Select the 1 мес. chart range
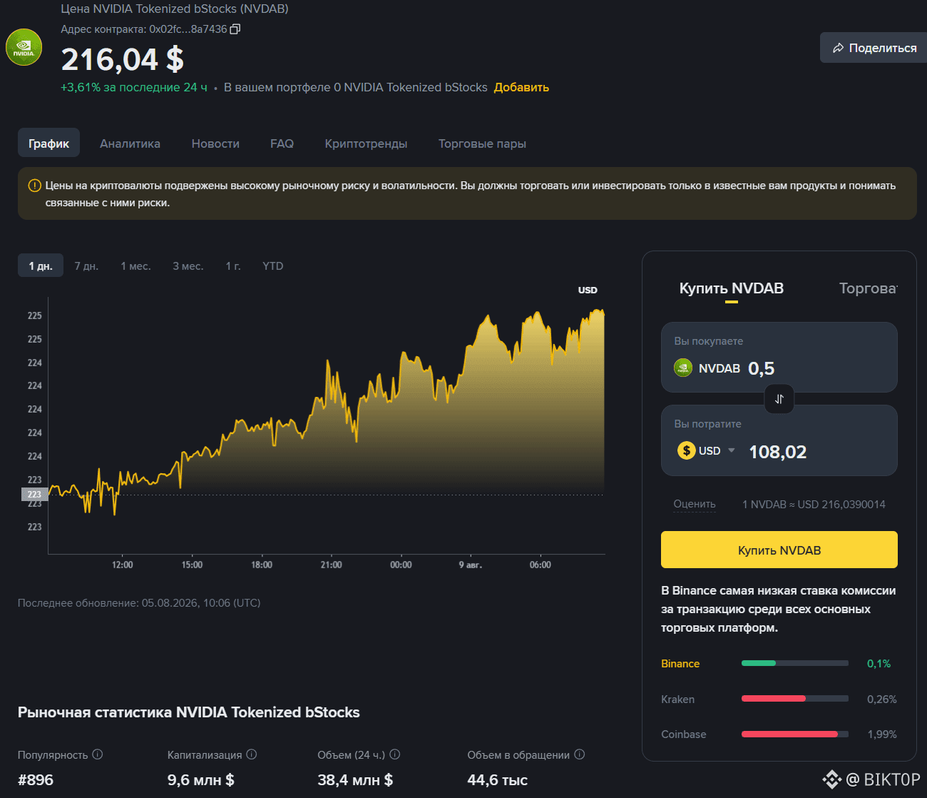The image size is (927, 798). tap(135, 266)
